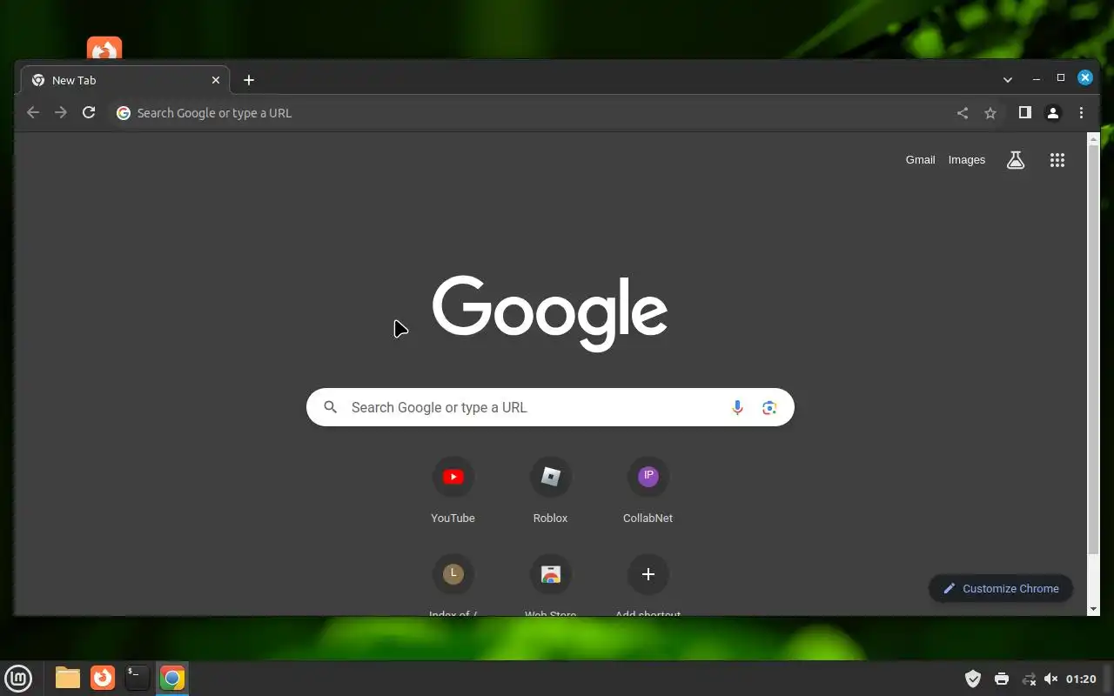Click the muted volume tray icon

click(1051, 679)
